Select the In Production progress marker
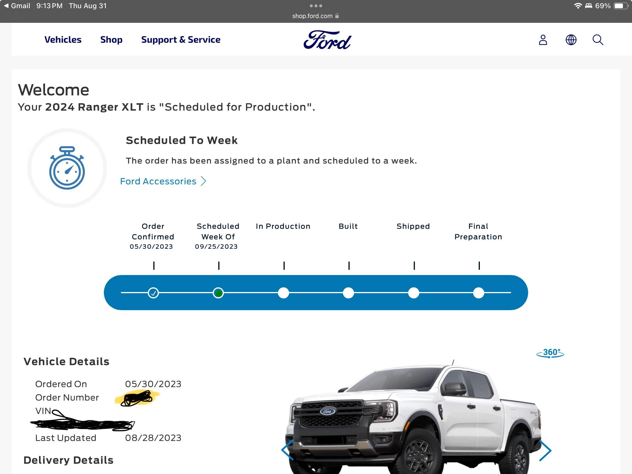632x474 pixels. [283, 293]
